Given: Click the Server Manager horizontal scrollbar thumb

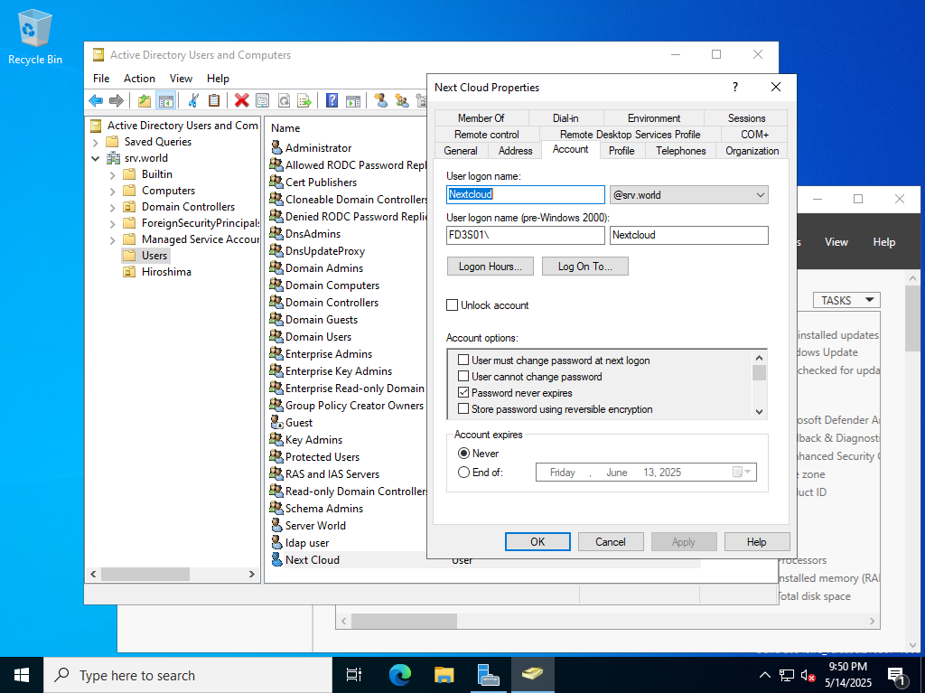Looking at the screenshot, I should 404,621.
